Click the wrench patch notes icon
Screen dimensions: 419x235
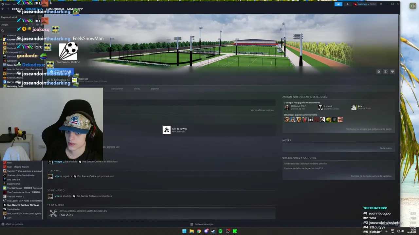(53, 213)
